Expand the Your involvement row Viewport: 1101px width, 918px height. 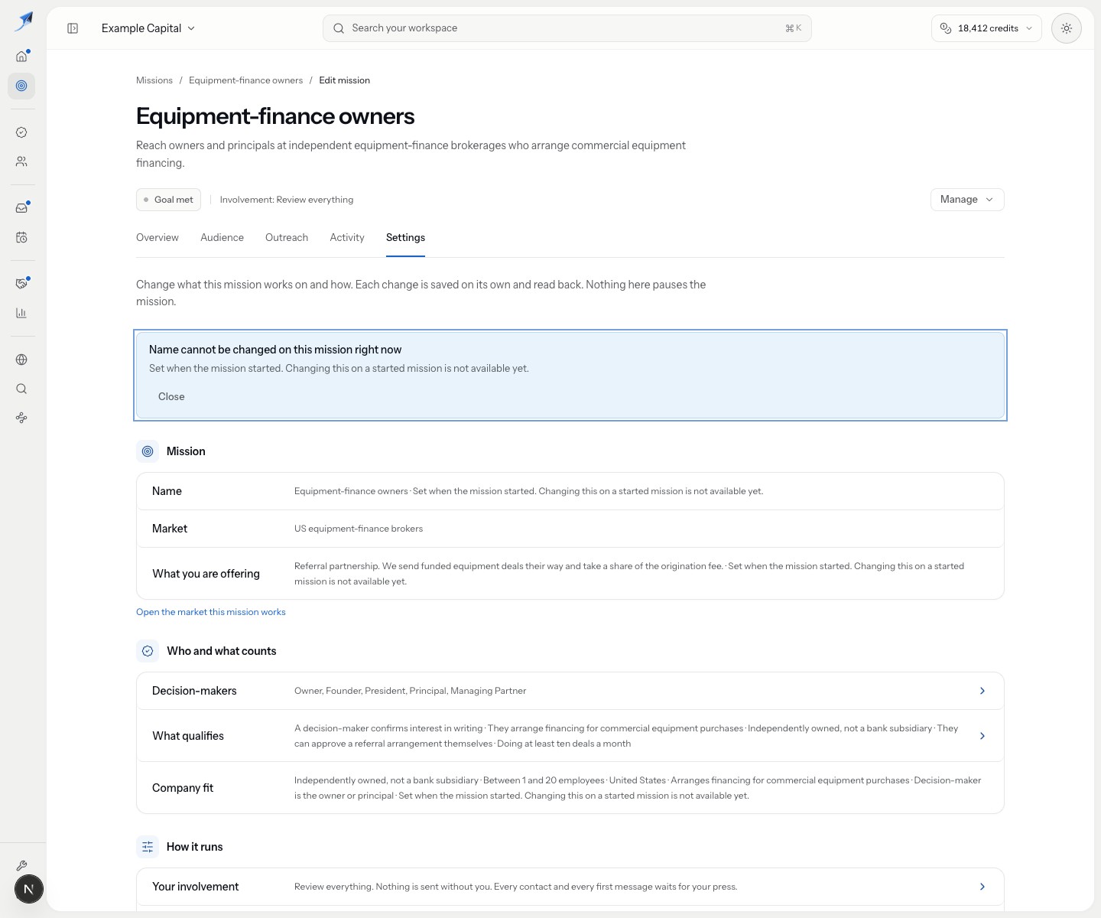pos(570,887)
